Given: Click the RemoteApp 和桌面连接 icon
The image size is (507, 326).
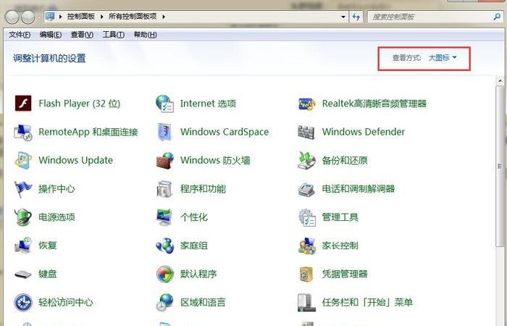Looking at the screenshot, I should pos(23,132).
